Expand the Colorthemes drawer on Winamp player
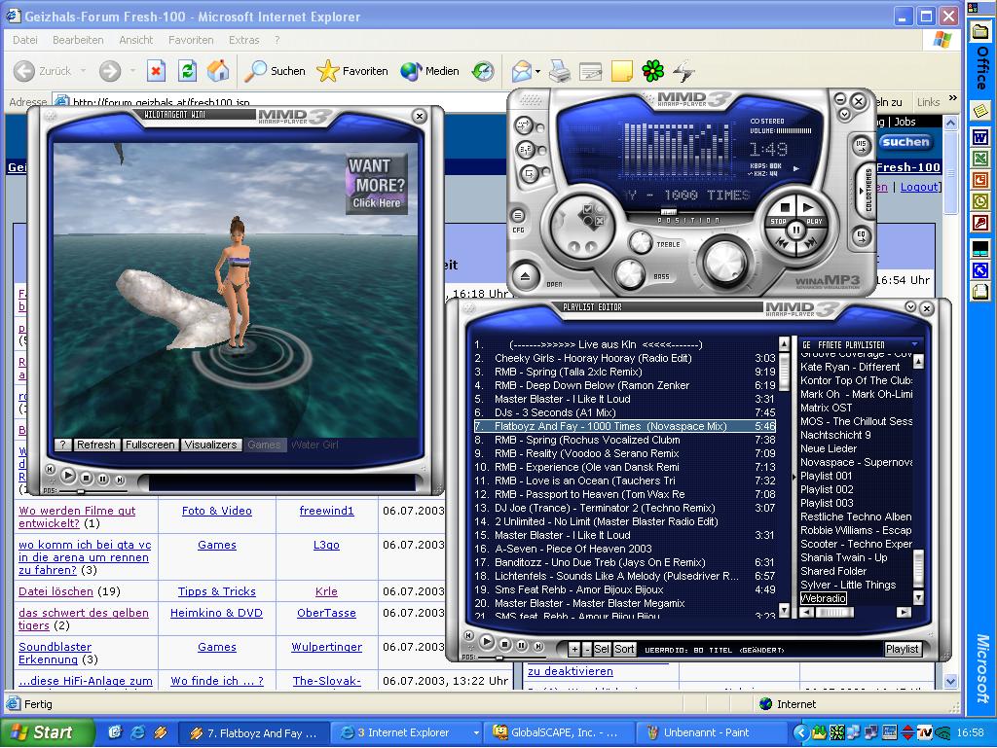Image resolution: width=997 pixels, height=748 pixels. [x=868, y=190]
